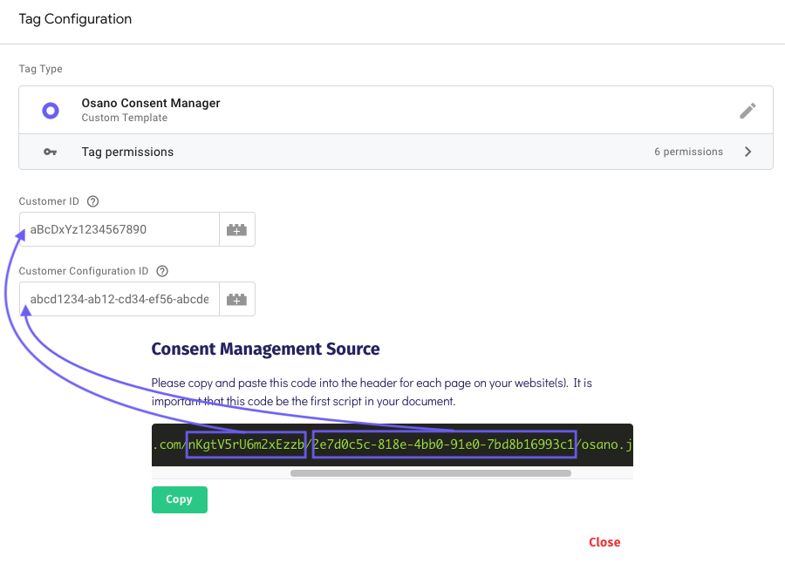Open help for Customer Configuration ID
Viewport: 785px width, 570px height.
click(162, 271)
